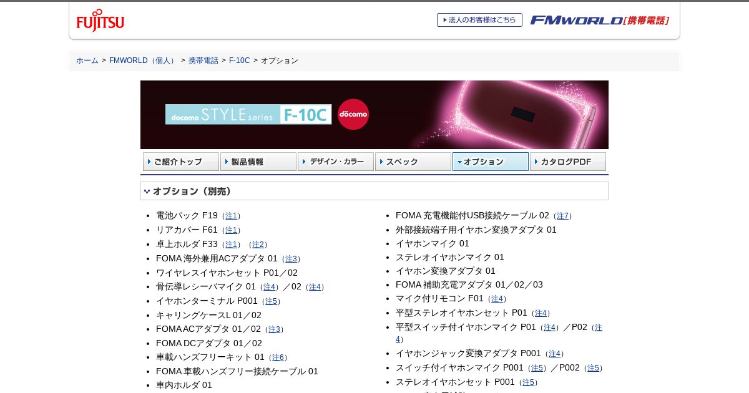Click 注2 next to 卓上ホルダ F33
Image resolution: width=749 pixels, height=393 pixels.
click(258, 245)
